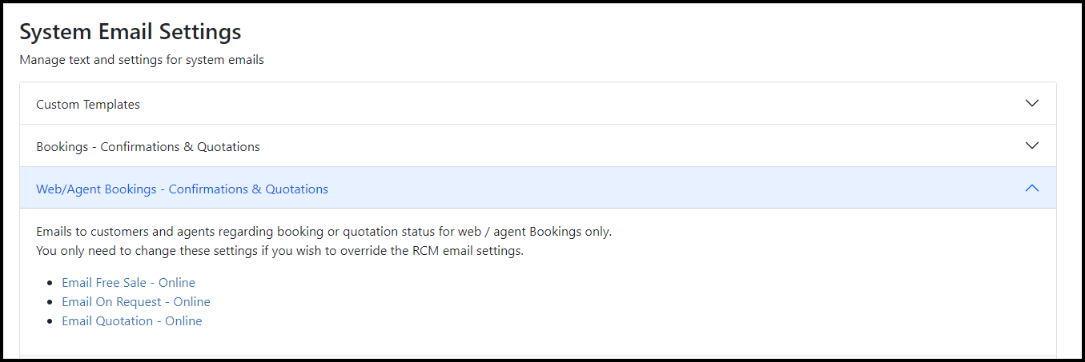
Task: Click the bullet beside Email Free Sale
Action: click(50, 283)
